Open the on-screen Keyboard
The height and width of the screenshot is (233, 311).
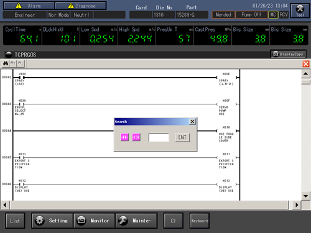(200, 221)
